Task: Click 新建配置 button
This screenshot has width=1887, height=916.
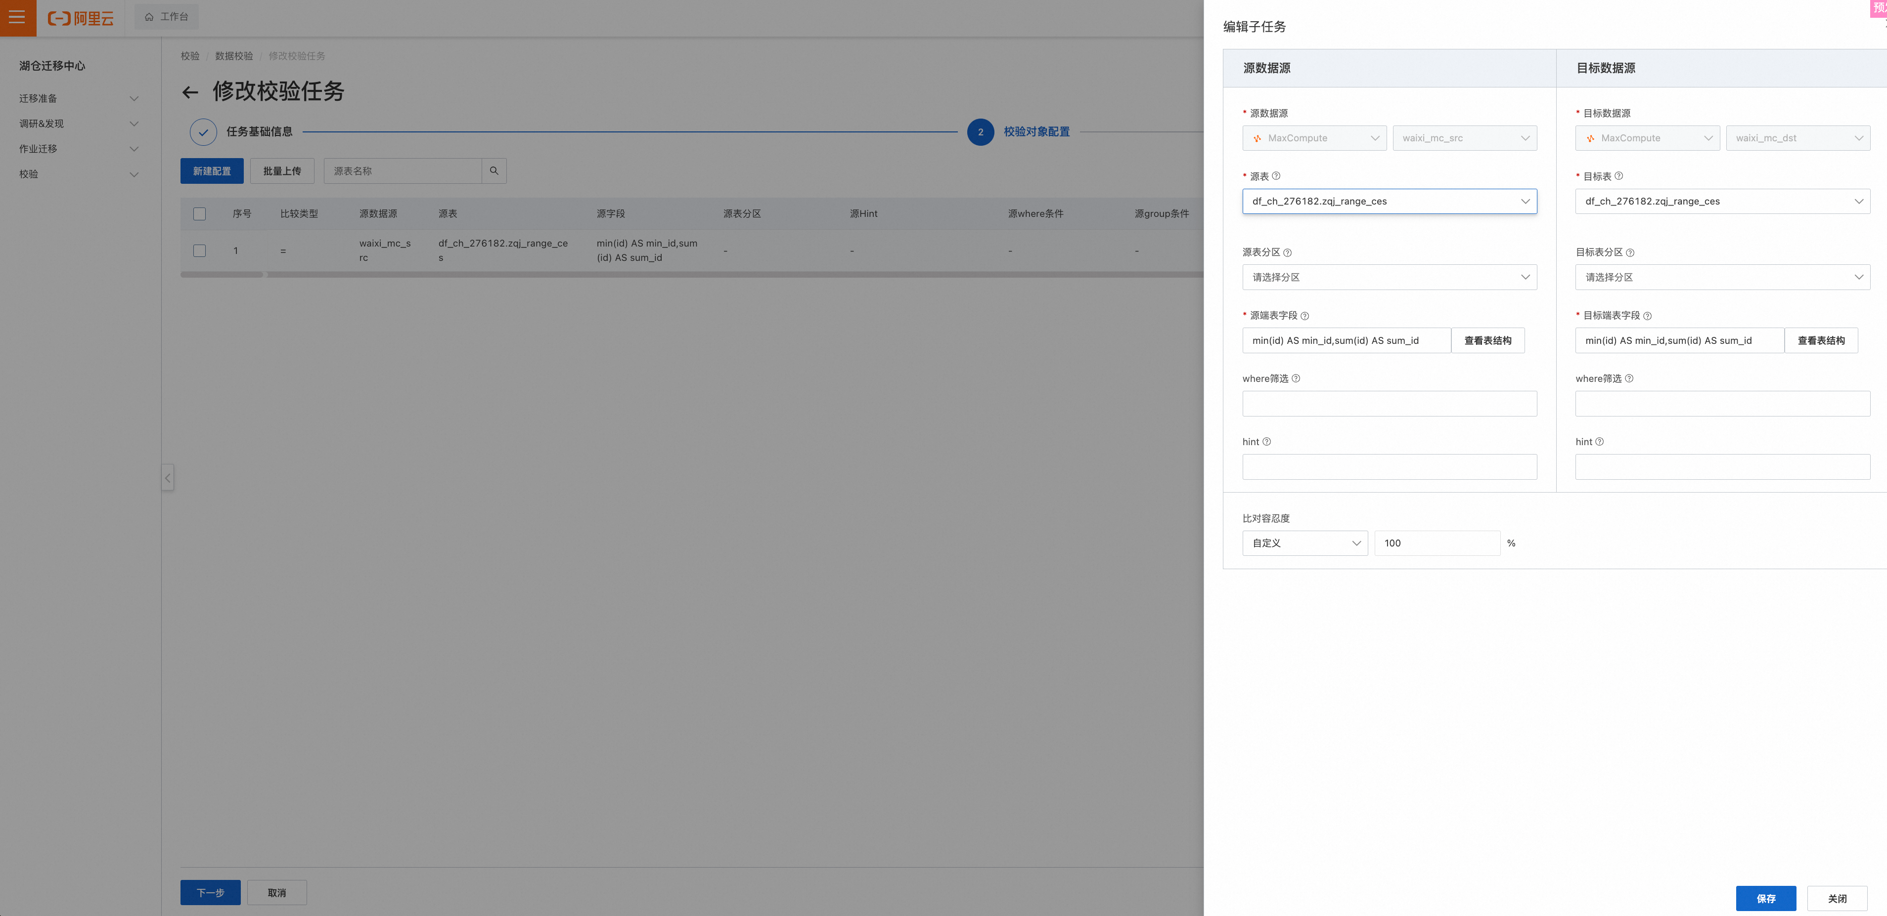Action: point(212,170)
